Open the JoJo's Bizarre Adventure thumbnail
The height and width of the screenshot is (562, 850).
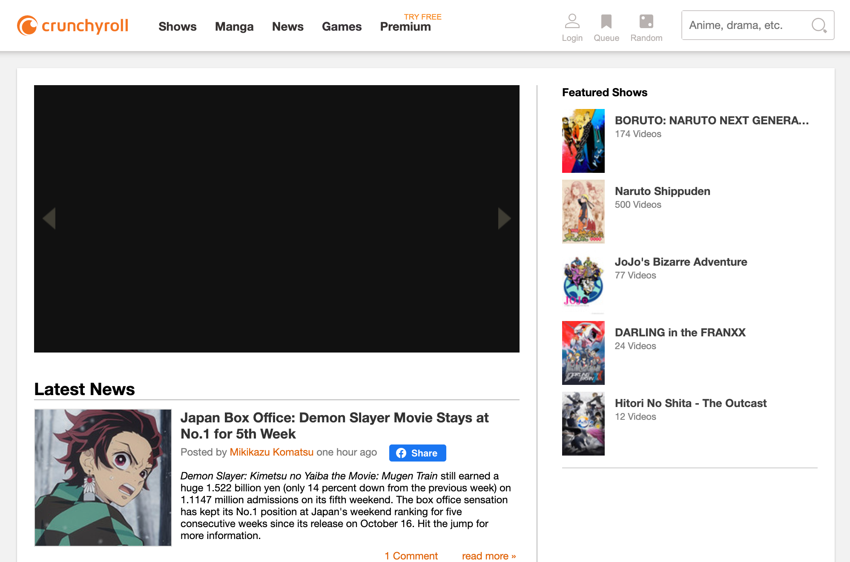coord(583,282)
